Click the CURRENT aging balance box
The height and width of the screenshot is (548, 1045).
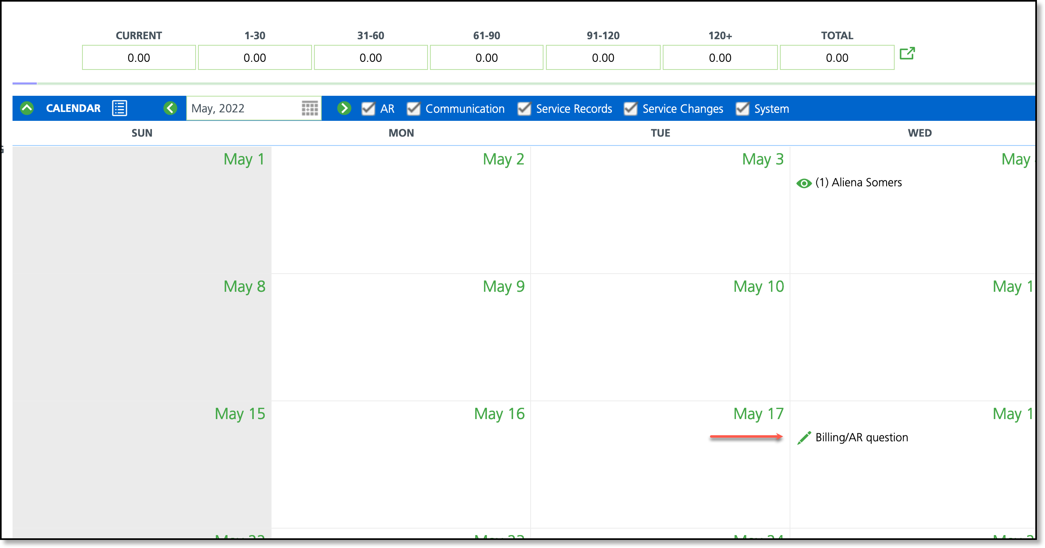[139, 58]
